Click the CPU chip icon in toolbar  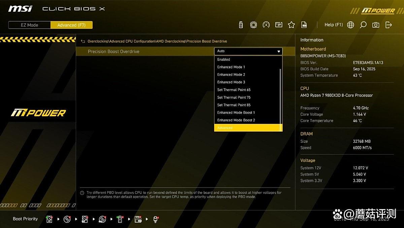click(254, 25)
